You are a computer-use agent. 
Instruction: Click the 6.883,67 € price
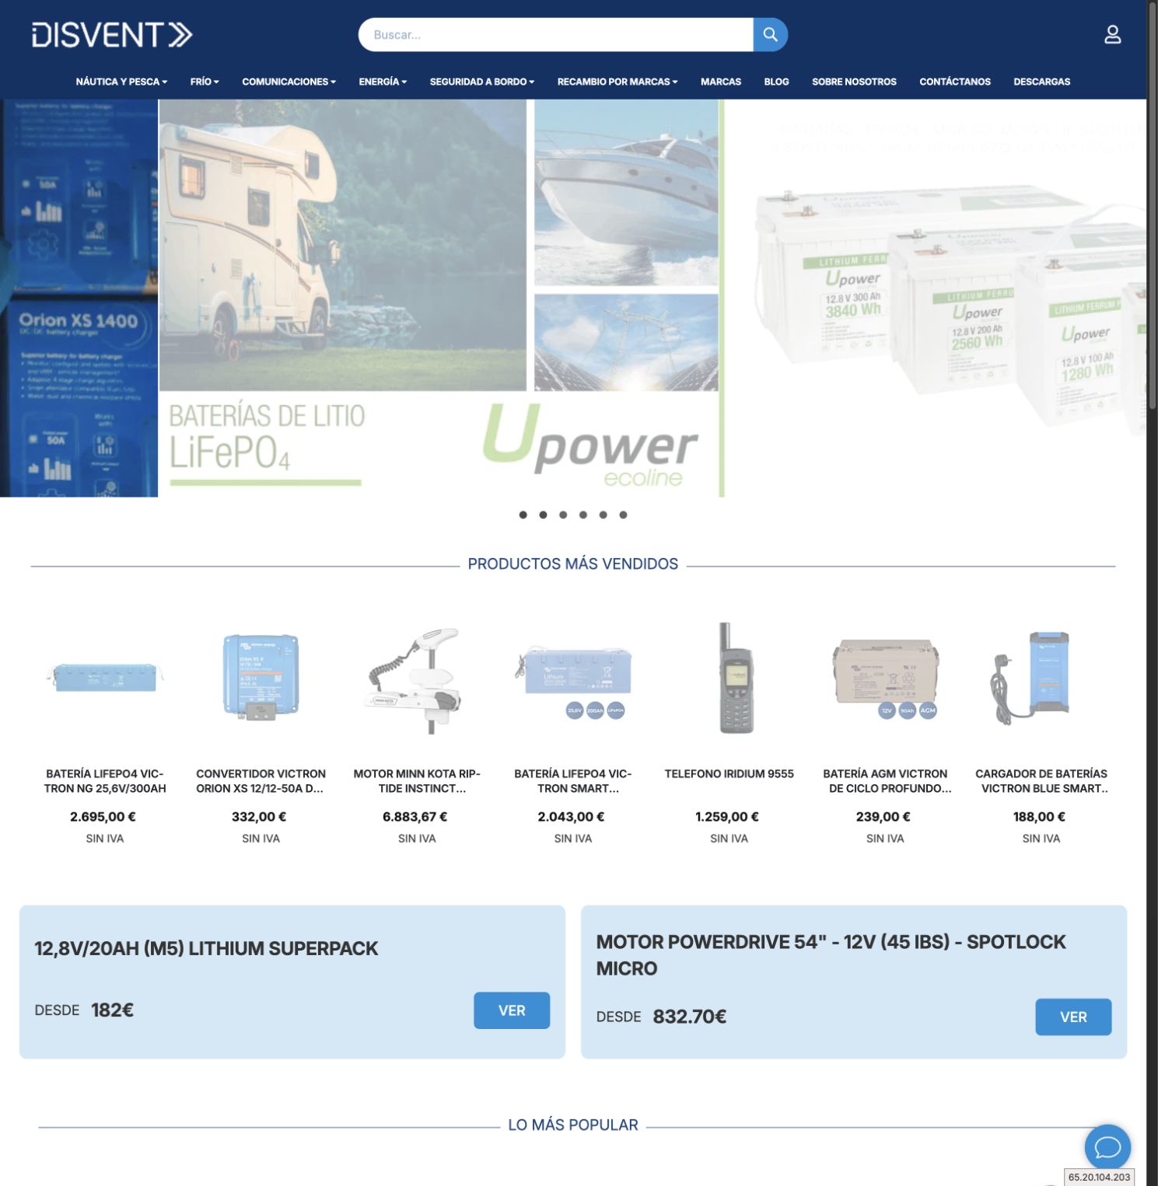click(415, 817)
